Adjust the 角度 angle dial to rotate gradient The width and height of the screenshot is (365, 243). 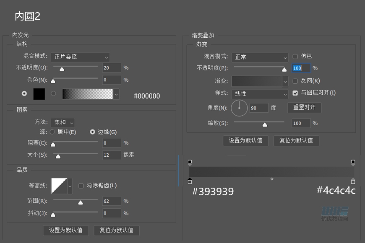pos(239,108)
